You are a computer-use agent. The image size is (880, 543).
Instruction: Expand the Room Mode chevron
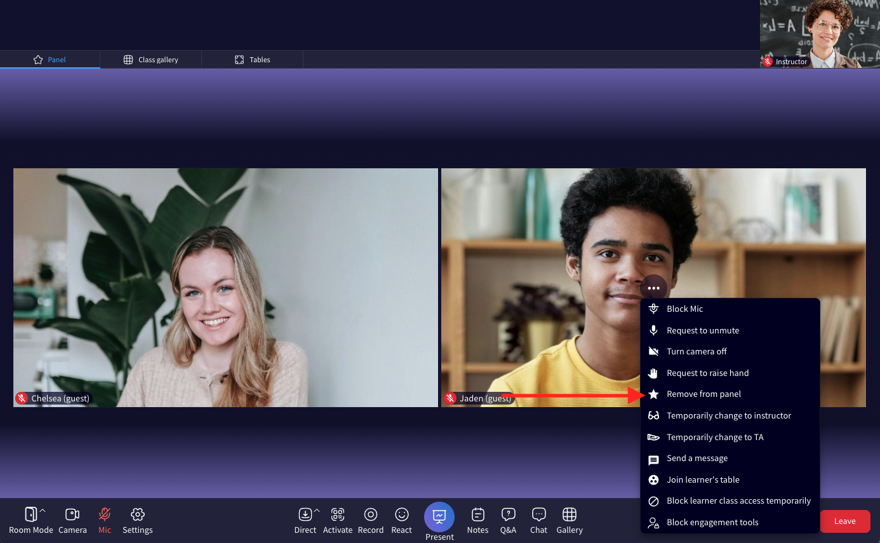43,510
